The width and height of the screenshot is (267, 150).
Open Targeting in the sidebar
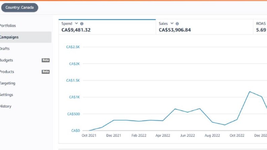(7, 83)
